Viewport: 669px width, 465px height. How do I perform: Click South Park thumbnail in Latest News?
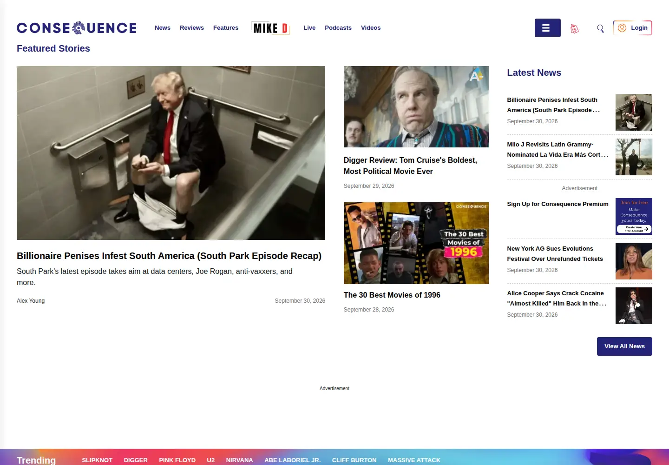click(x=634, y=112)
